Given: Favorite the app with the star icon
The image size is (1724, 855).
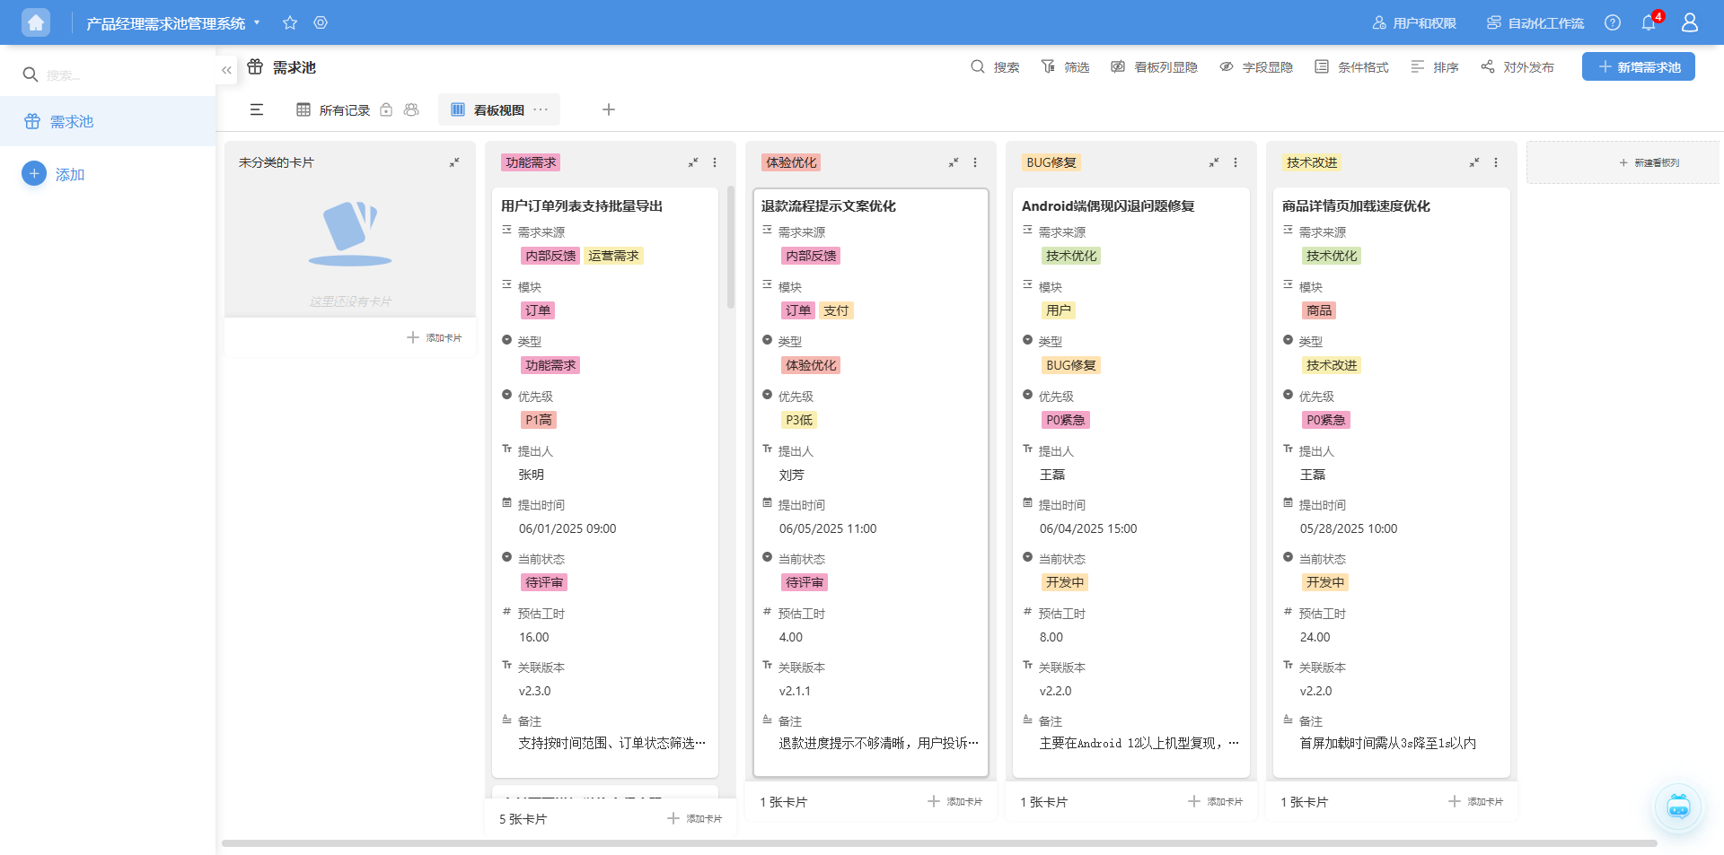Looking at the screenshot, I should tap(290, 22).
